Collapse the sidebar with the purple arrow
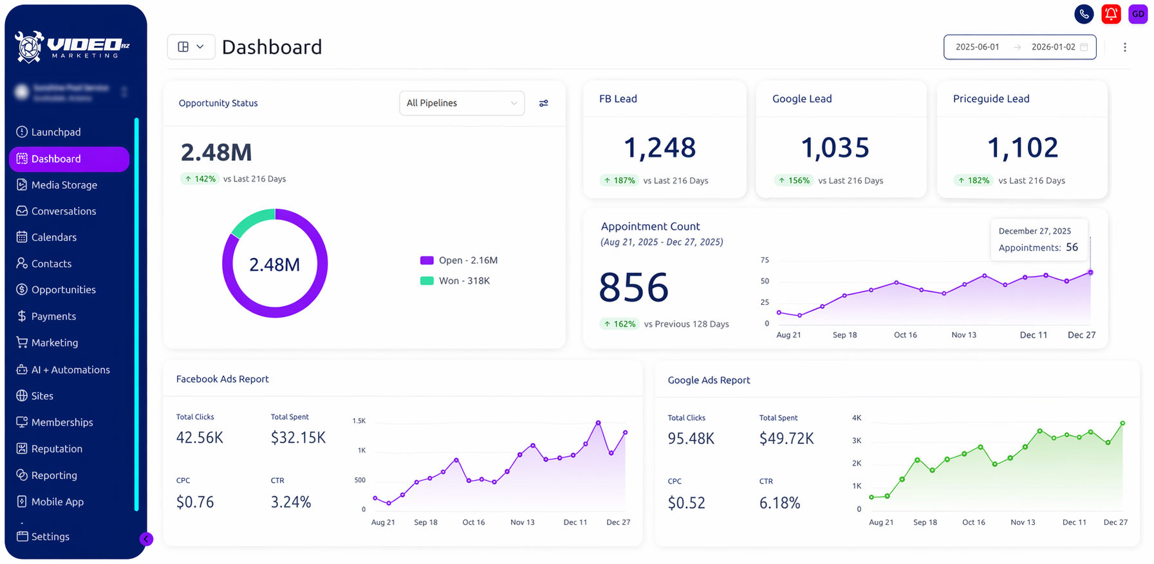The height and width of the screenshot is (564, 1154). click(x=146, y=539)
